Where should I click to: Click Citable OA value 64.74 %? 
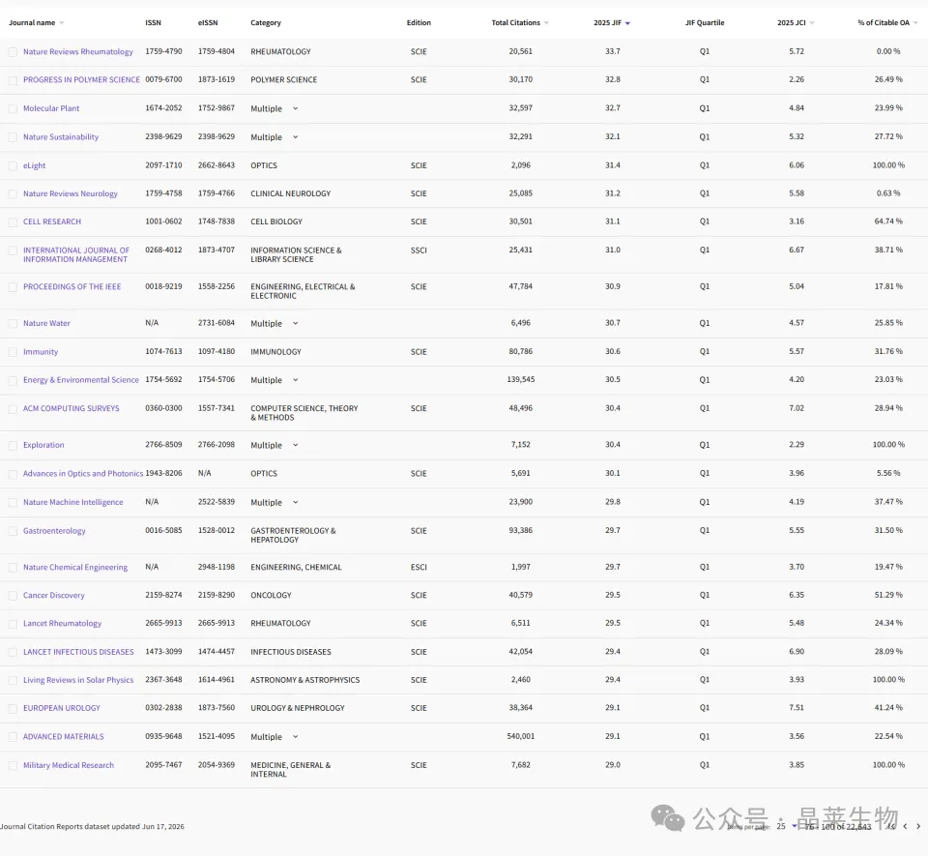tap(888, 221)
